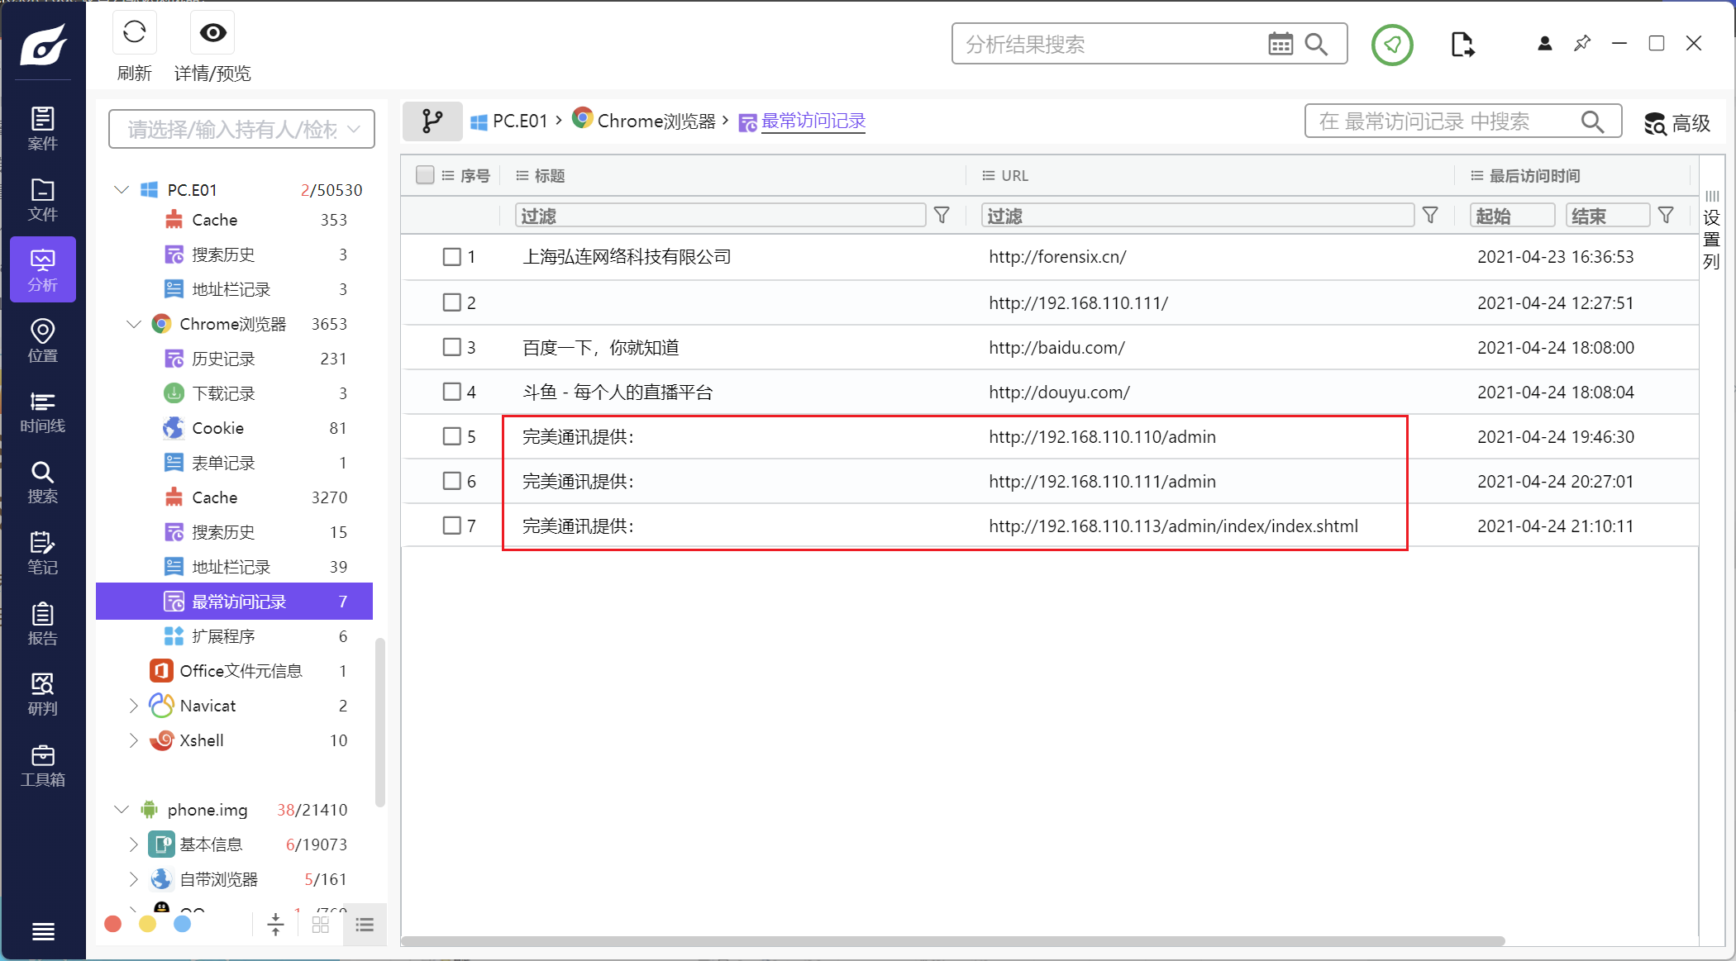
Task: Click the export file icon in the top bar
Action: tap(1462, 45)
